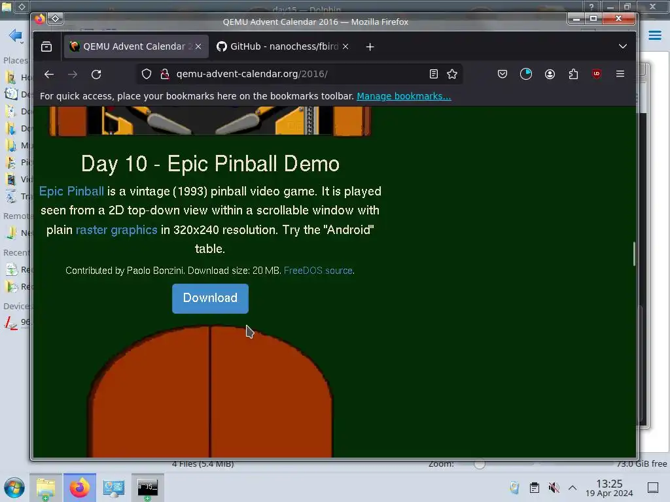
Task: Click the URL address field
Action: pyautogui.click(x=299, y=75)
